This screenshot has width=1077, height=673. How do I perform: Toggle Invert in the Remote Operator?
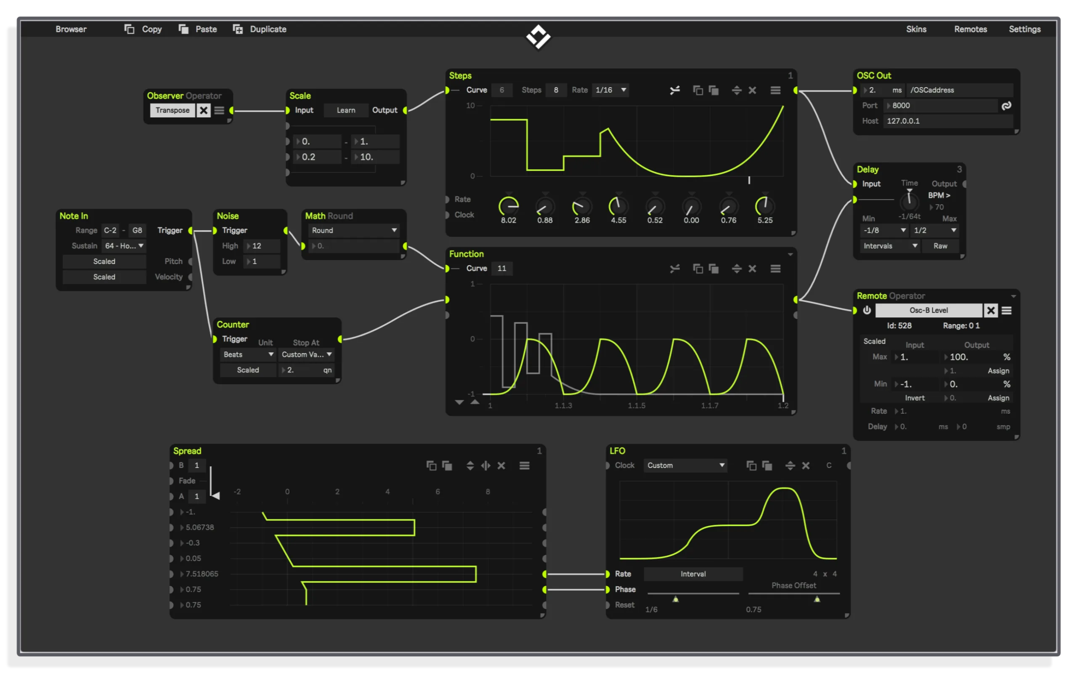point(915,398)
